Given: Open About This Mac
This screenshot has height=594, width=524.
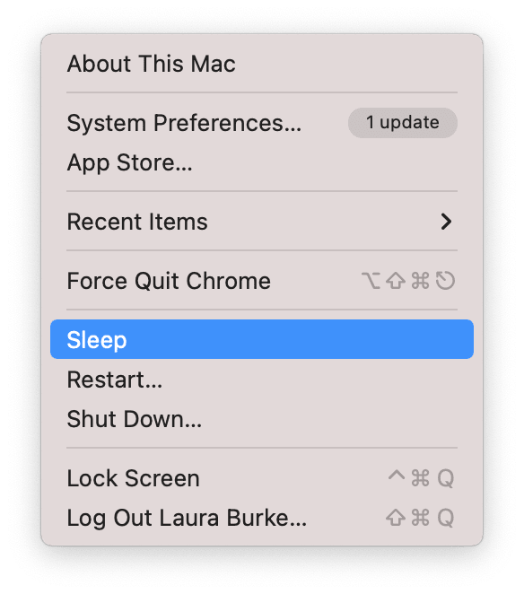Looking at the screenshot, I should [262, 64].
